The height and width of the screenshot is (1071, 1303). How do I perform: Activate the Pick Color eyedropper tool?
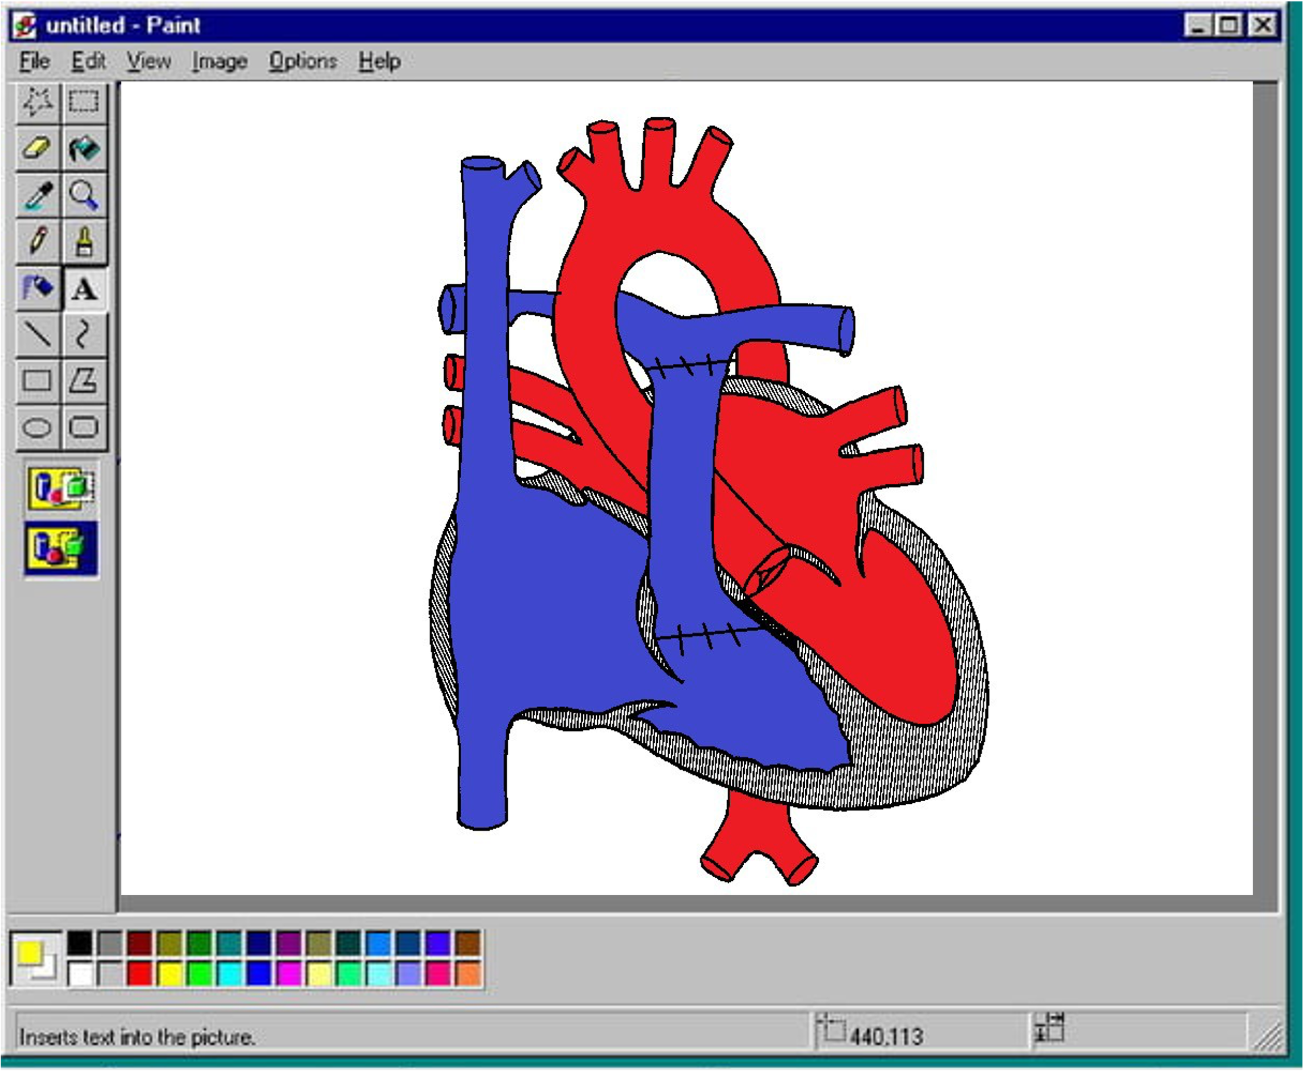pos(38,195)
